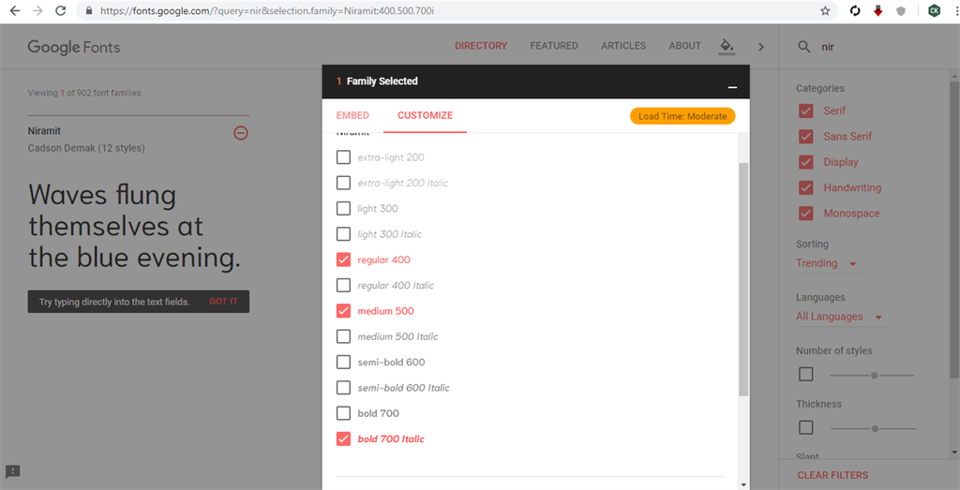Check the regular 400 Italic style
The image size is (960, 490).
(x=343, y=285)
